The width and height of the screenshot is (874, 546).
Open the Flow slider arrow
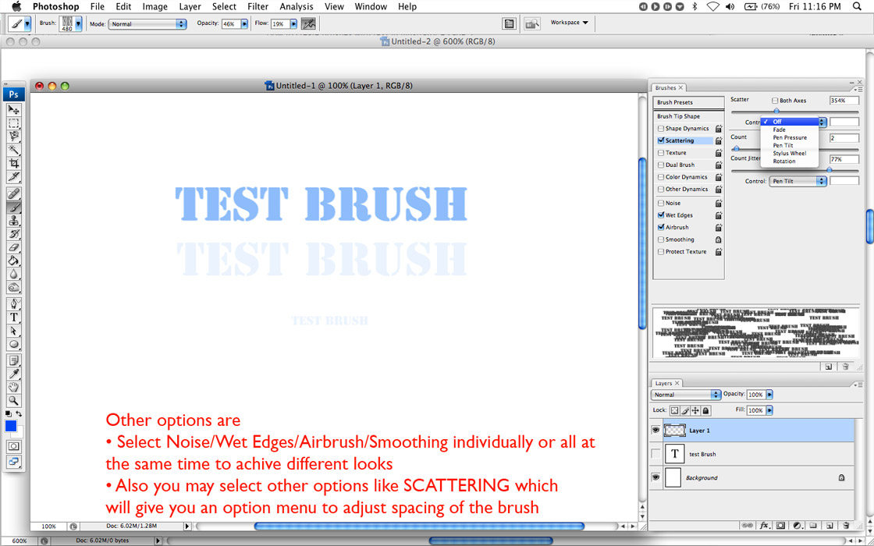click(x=293, y=24)
